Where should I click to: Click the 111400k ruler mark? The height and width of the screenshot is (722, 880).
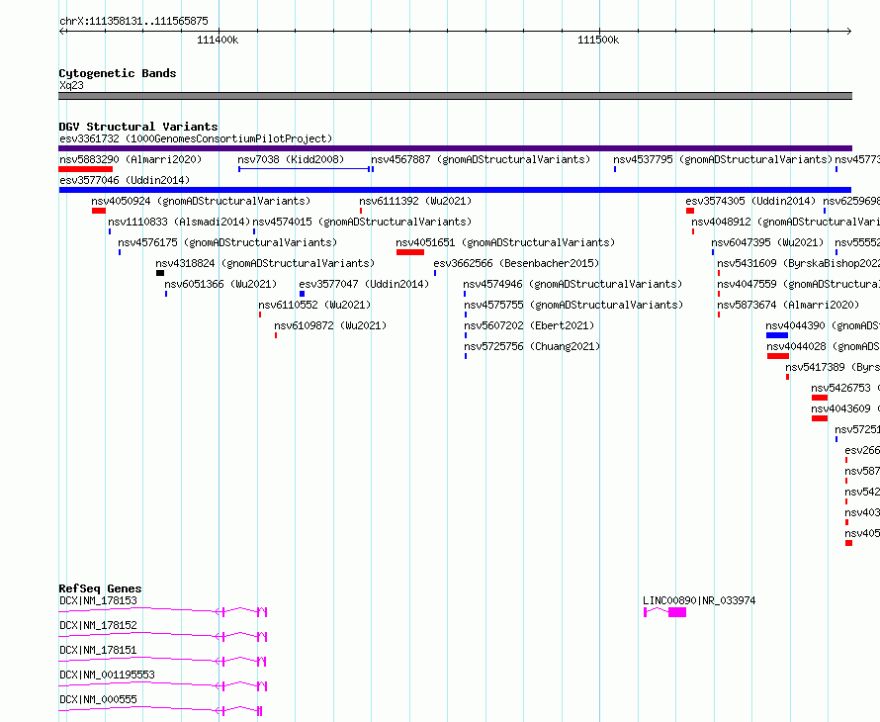click(218, 40)
